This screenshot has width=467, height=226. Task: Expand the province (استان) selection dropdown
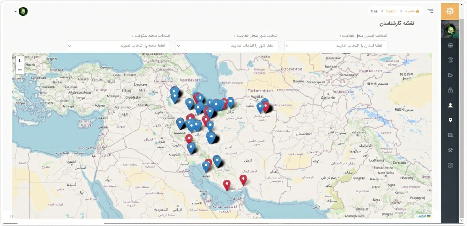pos(335,46)
